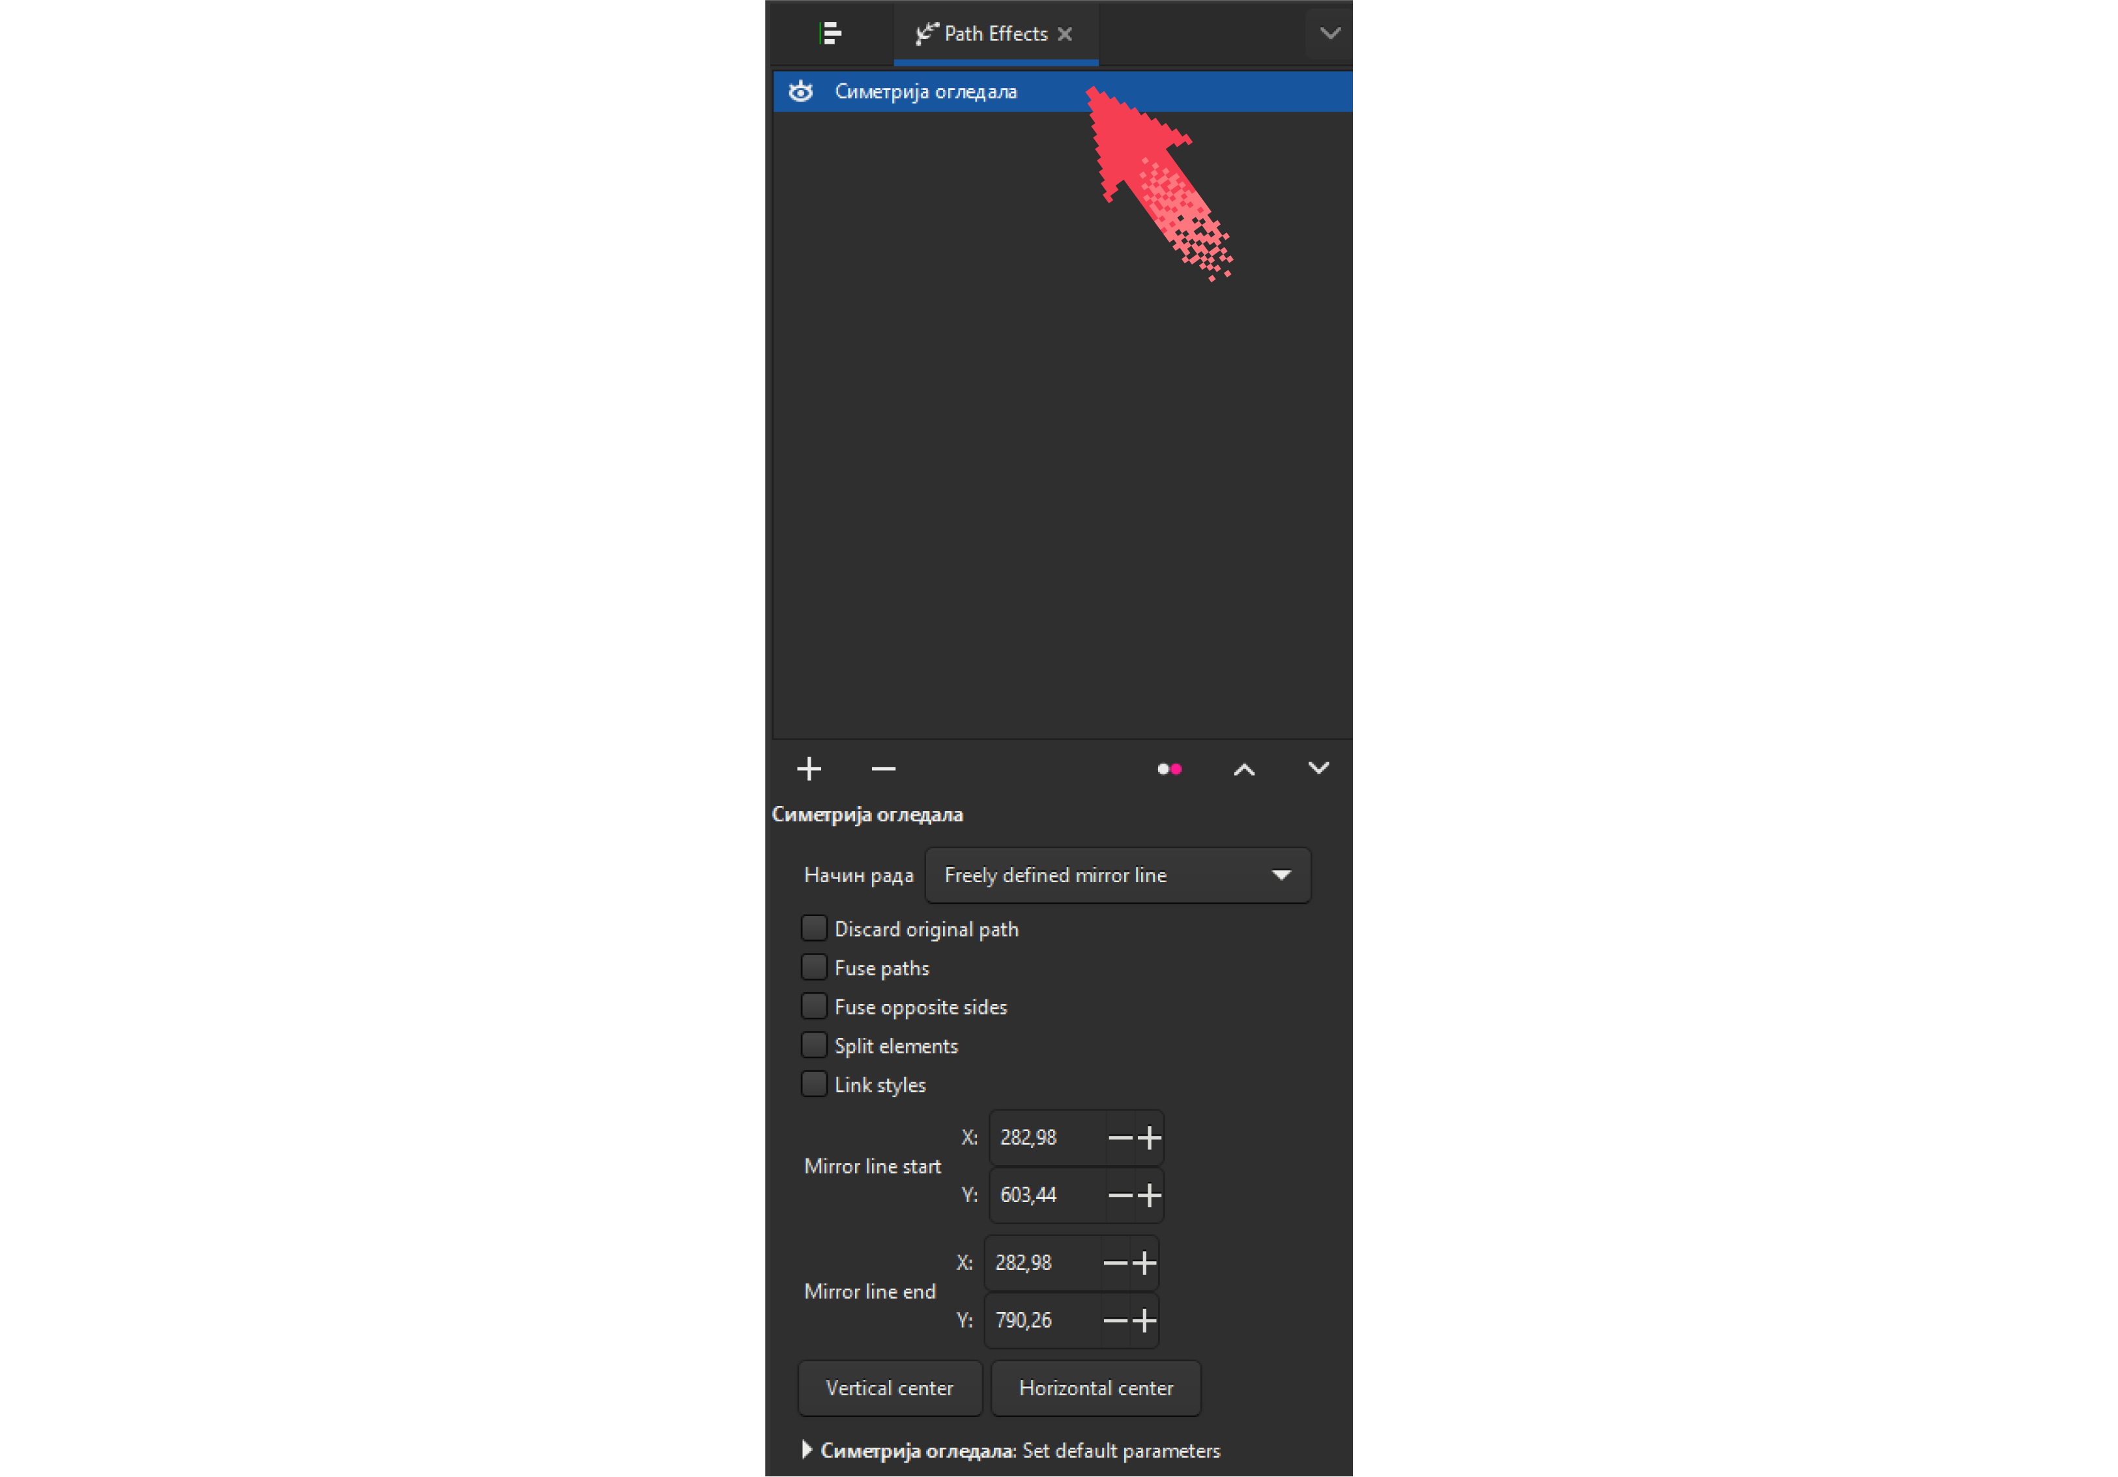Expand Set default parameters section
The width and height of the screenshot is (2118, 1477).
[807, 1450]
